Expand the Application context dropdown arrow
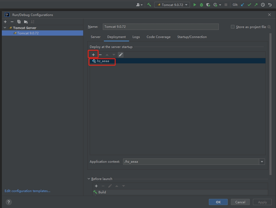This screenshot has width=276, height=208. 262,162
